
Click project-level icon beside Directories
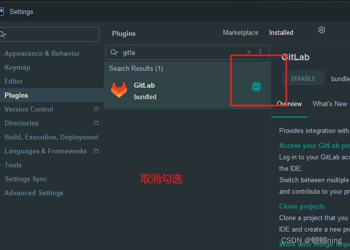click(96, 123)
